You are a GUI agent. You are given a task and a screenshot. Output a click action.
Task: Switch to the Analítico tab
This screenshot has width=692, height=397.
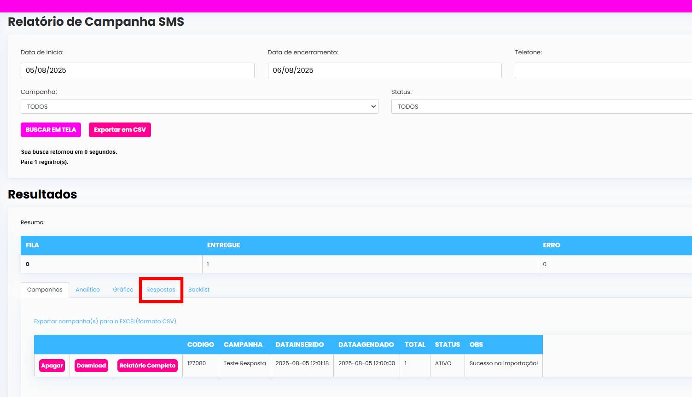click(x=87, y=290)
